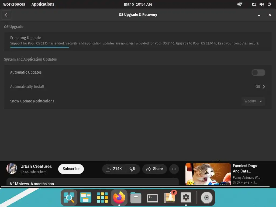
Task: Open the Workspaces menu in top panel
Action: [x=14, y=4]
